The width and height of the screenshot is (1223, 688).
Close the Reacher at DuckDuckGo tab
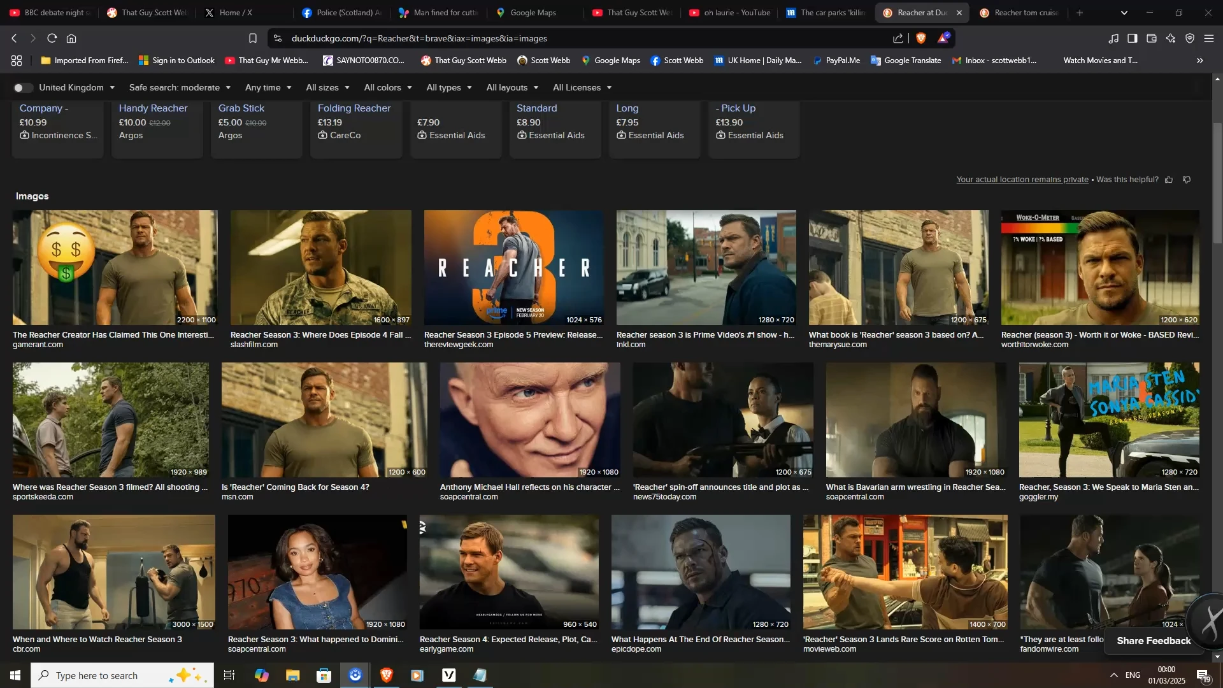coord(959,13)
